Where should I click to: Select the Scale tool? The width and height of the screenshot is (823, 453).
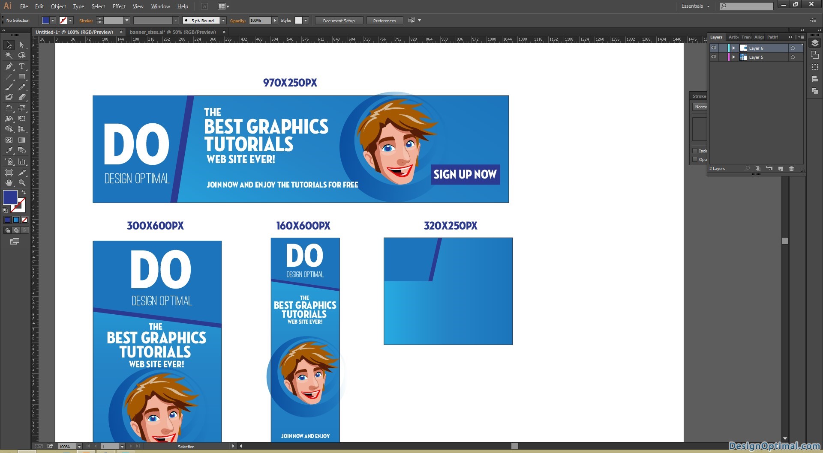(22, 108)
